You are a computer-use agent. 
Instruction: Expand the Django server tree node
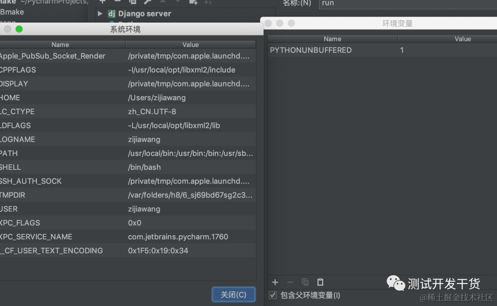(100, 14)
